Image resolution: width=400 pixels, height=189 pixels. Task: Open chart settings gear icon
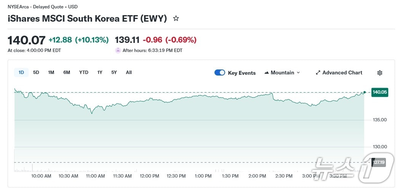tap(379, 73)
